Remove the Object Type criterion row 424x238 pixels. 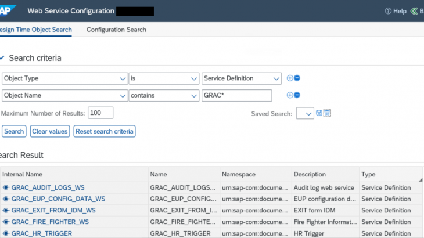click(297, 78)
